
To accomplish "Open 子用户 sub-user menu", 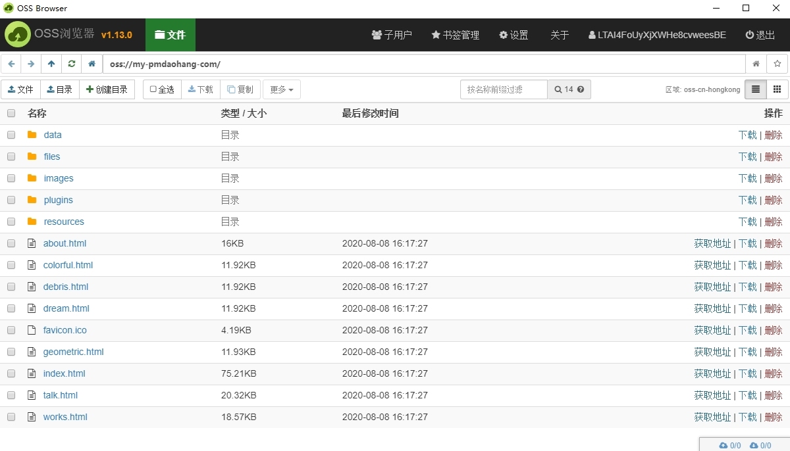I will [x=392, y=35].
